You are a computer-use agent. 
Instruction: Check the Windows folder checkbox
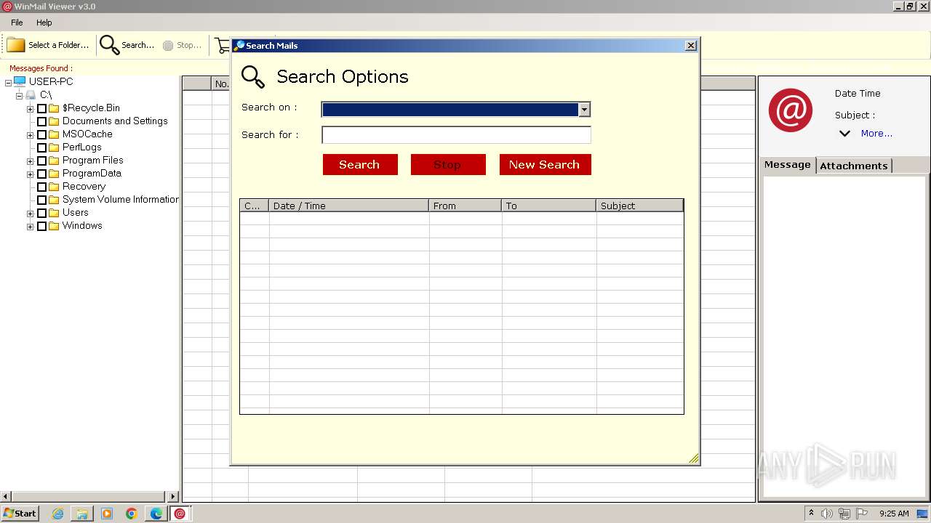[41, 226]
